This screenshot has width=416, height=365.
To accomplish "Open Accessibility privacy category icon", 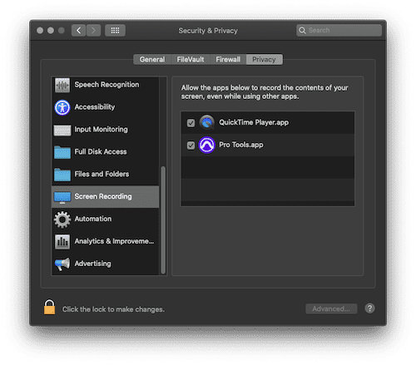I will (62, 107).
